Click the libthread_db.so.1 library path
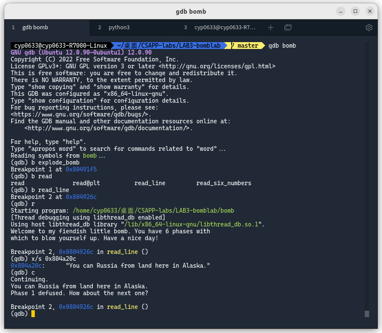This screenshot has width=382, height=333. [191, 224]
